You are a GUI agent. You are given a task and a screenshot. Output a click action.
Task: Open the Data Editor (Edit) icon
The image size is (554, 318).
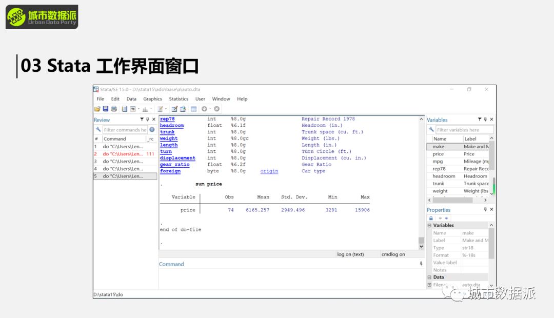pos(174,109)
